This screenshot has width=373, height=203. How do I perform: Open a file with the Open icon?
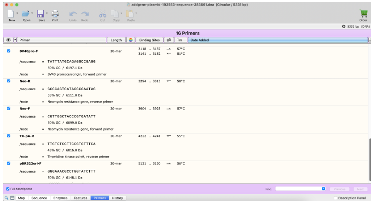tap(26, 13)
